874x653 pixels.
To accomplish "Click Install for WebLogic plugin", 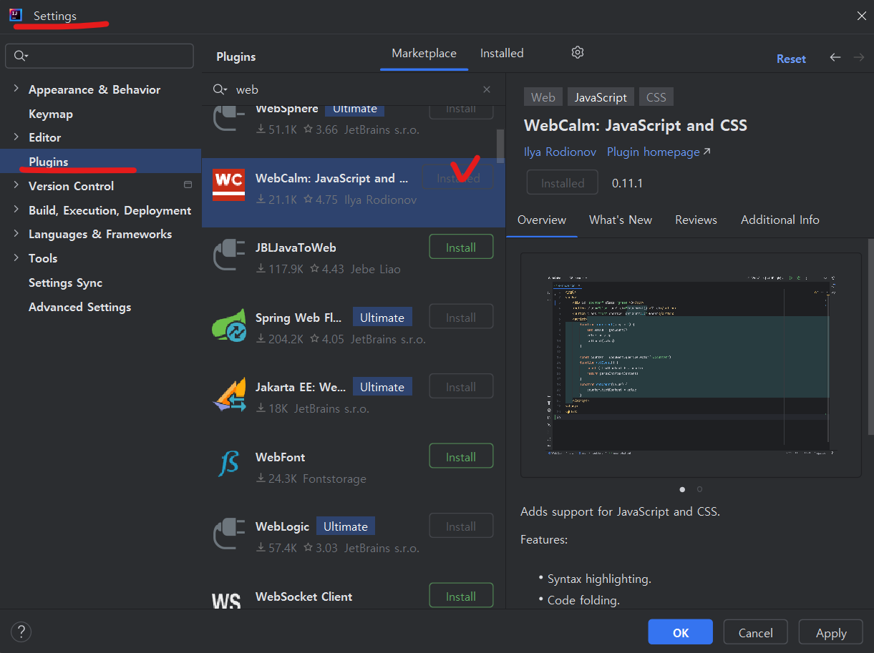I will pos(461,526).
